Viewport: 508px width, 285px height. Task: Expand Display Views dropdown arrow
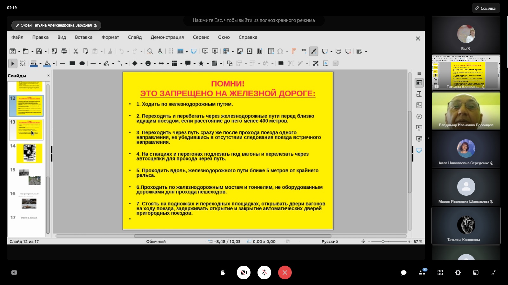(186, 51)
